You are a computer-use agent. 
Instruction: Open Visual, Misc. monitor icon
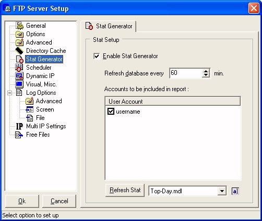(x=19, y=84)
